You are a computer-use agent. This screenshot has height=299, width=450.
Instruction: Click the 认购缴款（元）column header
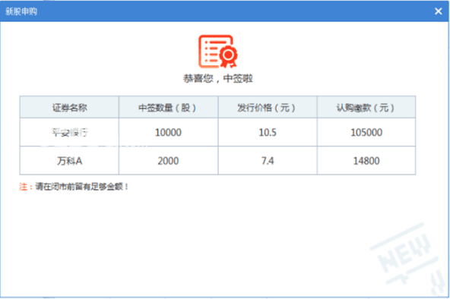click(366, 108)
